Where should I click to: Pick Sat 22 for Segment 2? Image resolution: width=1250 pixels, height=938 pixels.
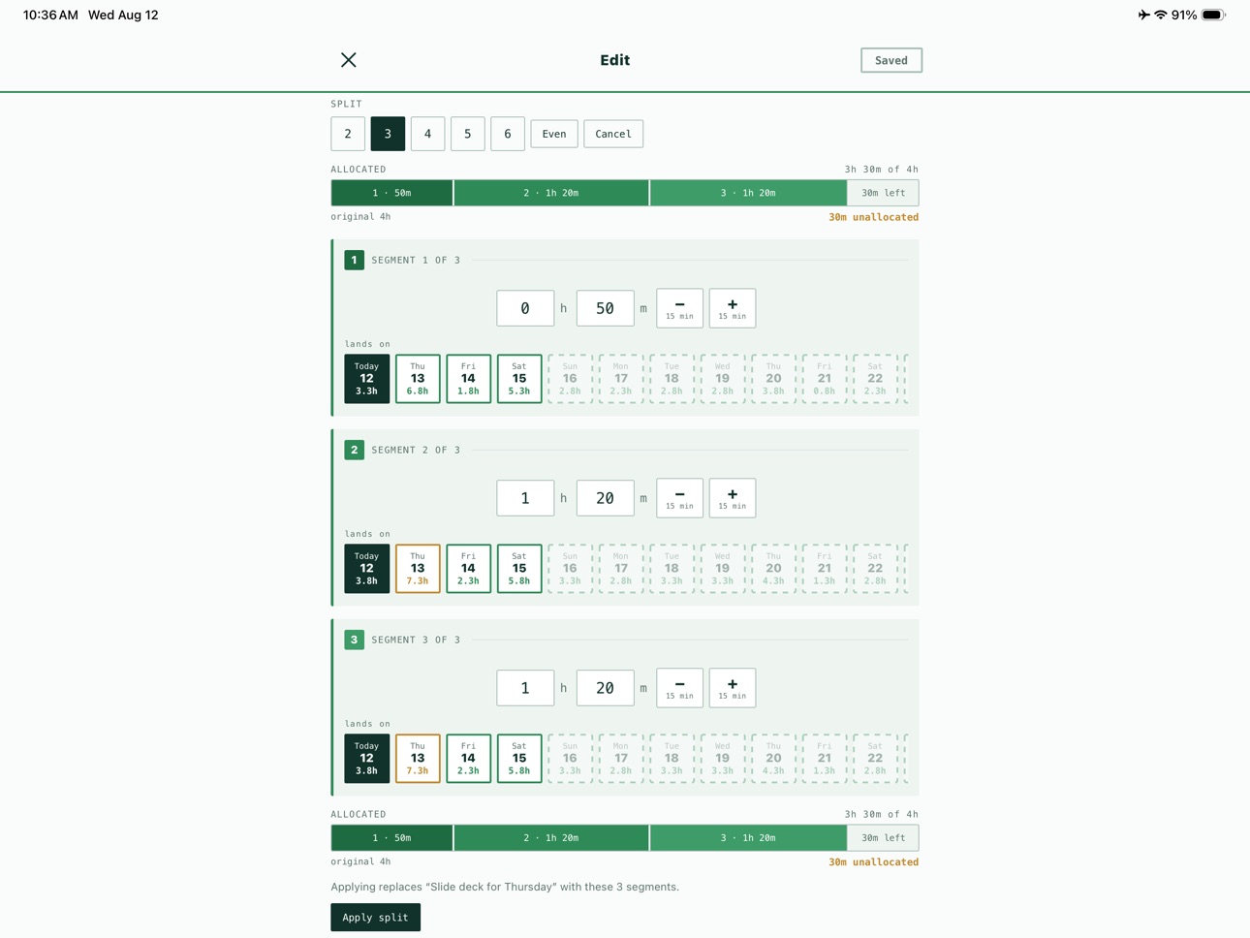pos(875,568)
